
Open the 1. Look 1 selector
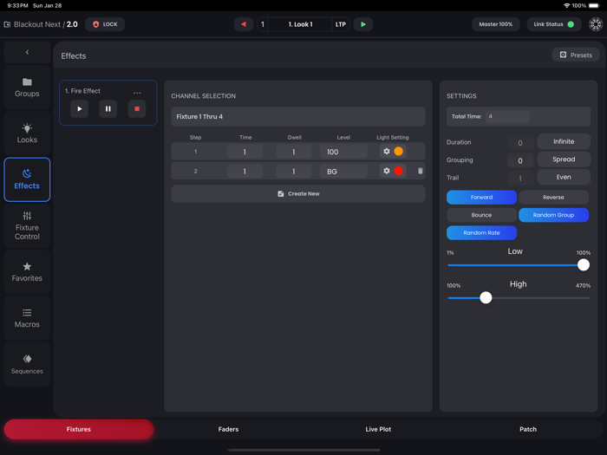point(300,24)
